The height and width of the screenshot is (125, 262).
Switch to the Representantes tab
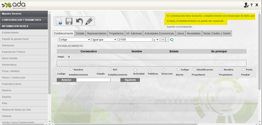(97, 33)
